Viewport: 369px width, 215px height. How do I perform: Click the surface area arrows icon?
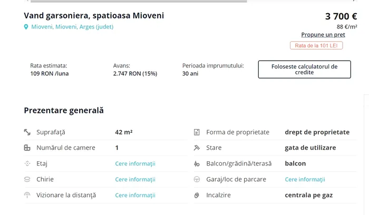27,132
